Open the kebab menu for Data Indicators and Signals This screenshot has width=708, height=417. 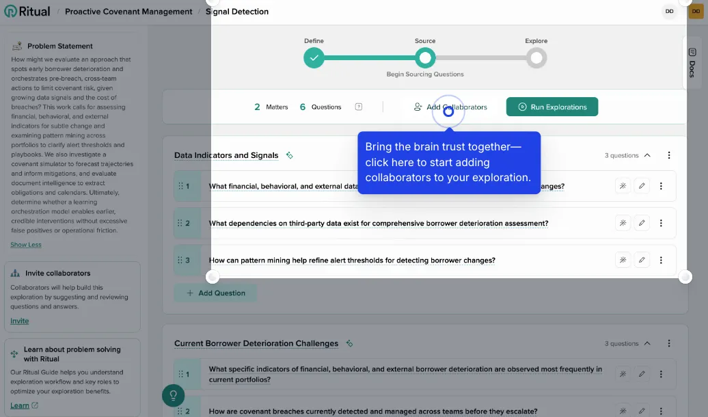coord(669,155)
